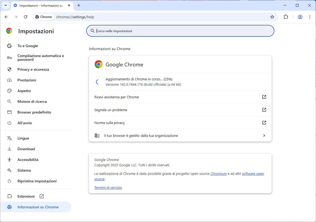
Task: Open Termini di servizio link
Action: coord(108,188)
